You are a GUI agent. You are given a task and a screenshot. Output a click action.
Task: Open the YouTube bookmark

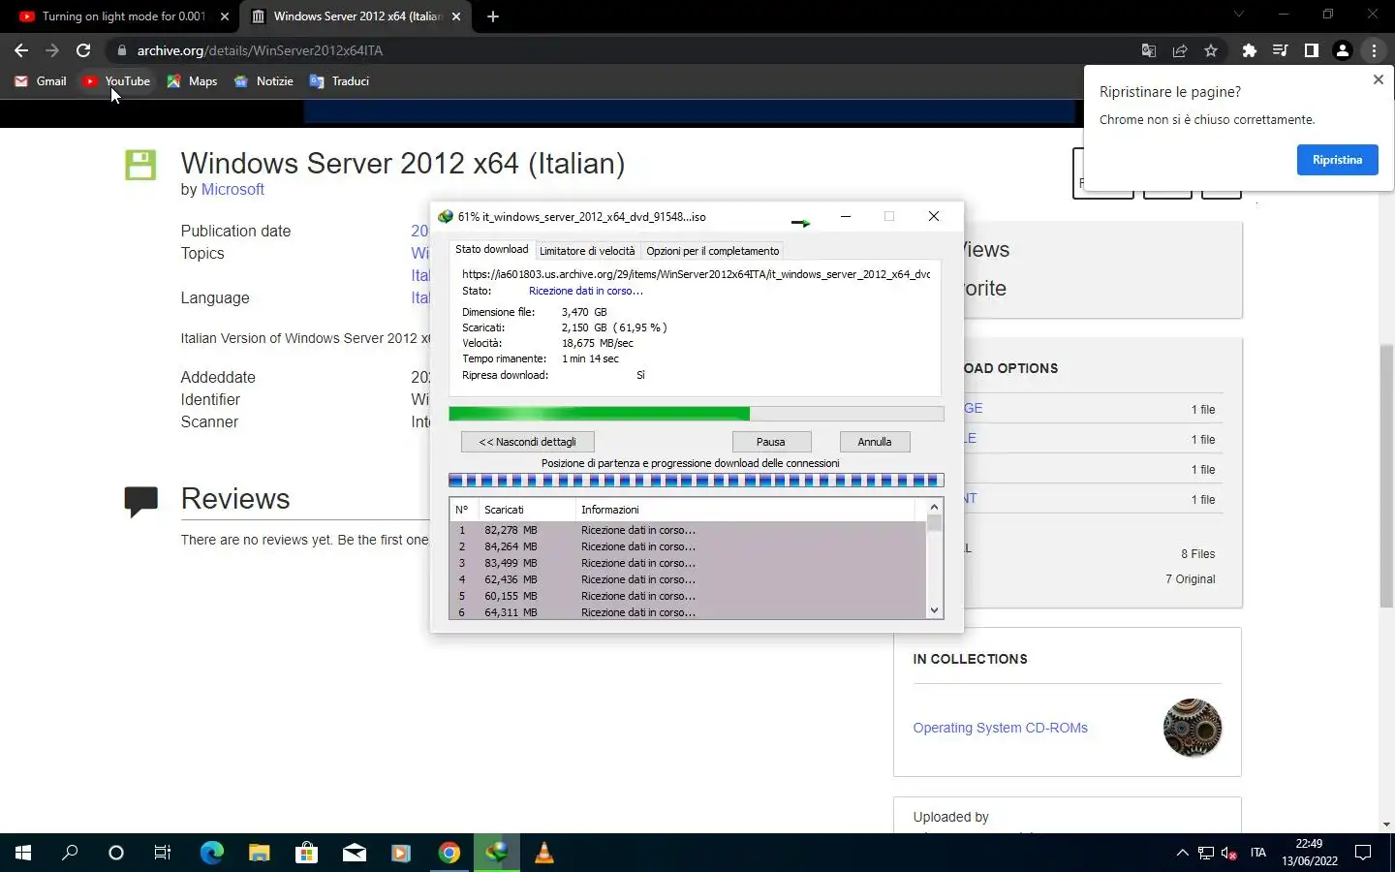[116, 81]
